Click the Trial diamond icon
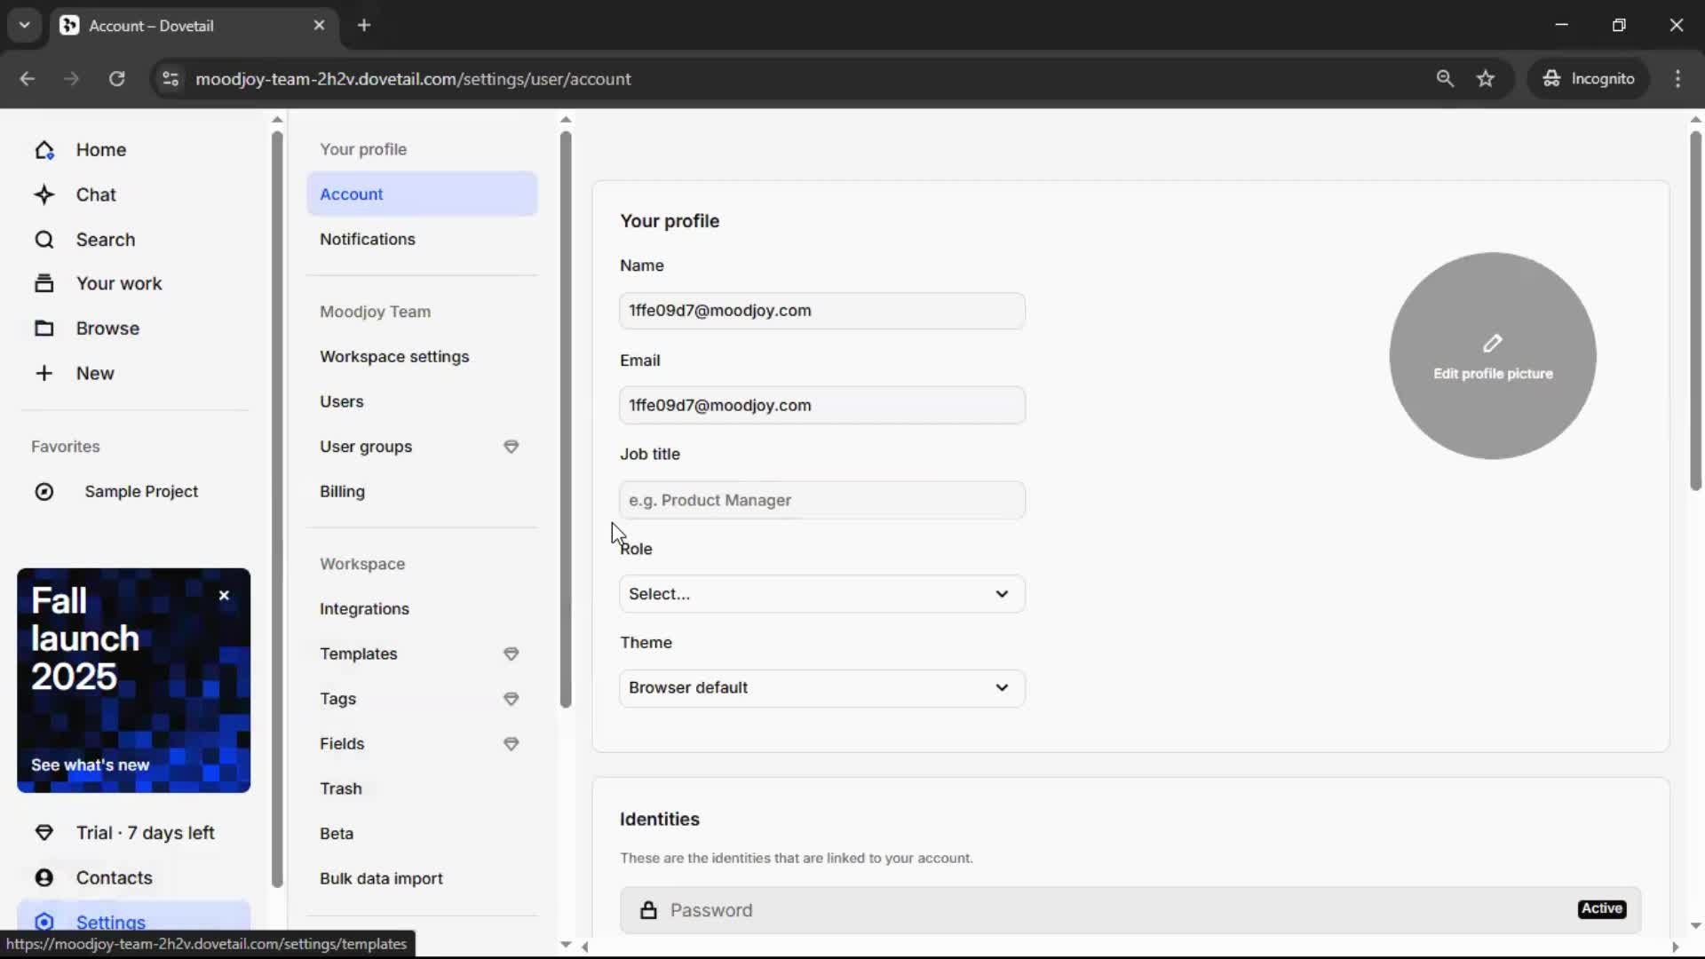Viewport: 1705px width, 959px height. point(44,832)
